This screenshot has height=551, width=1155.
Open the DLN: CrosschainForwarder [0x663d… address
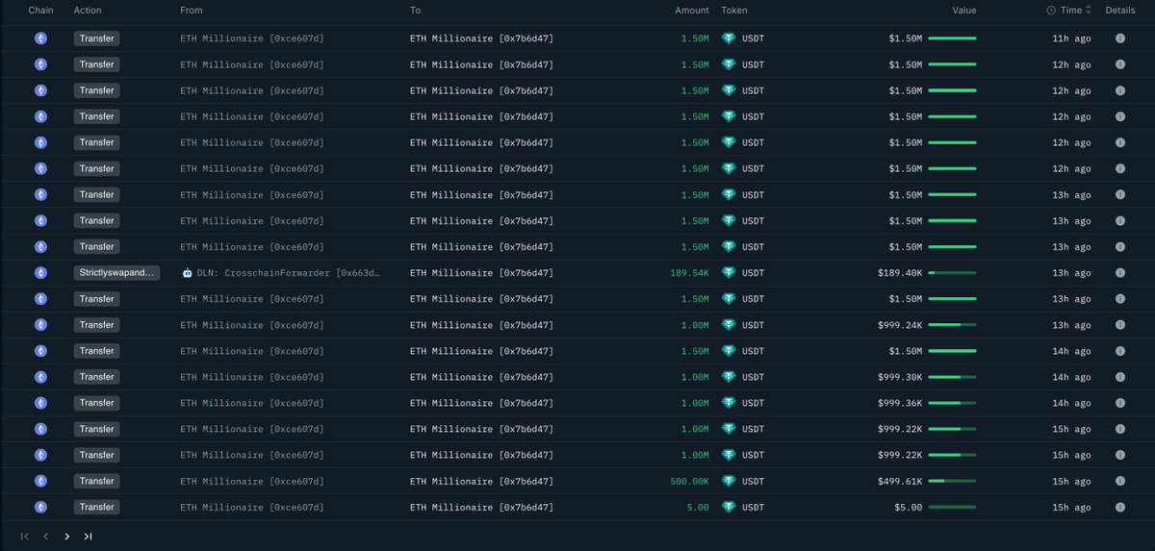(288, 273)
